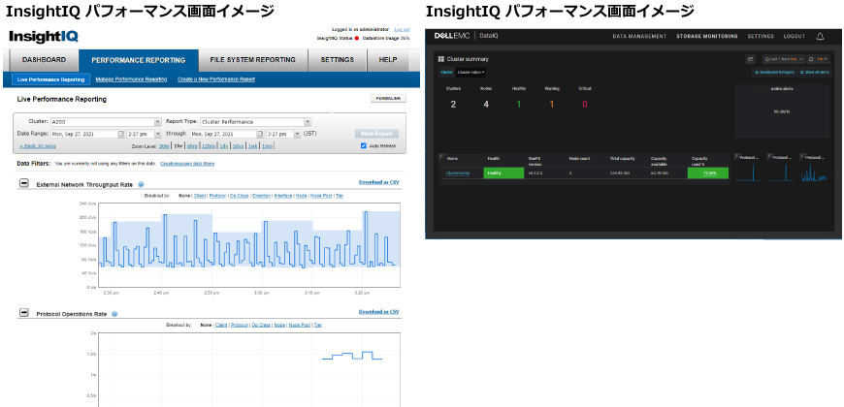
Task: Set zoom level to 6hrs
Action: (x=192, y=146)
